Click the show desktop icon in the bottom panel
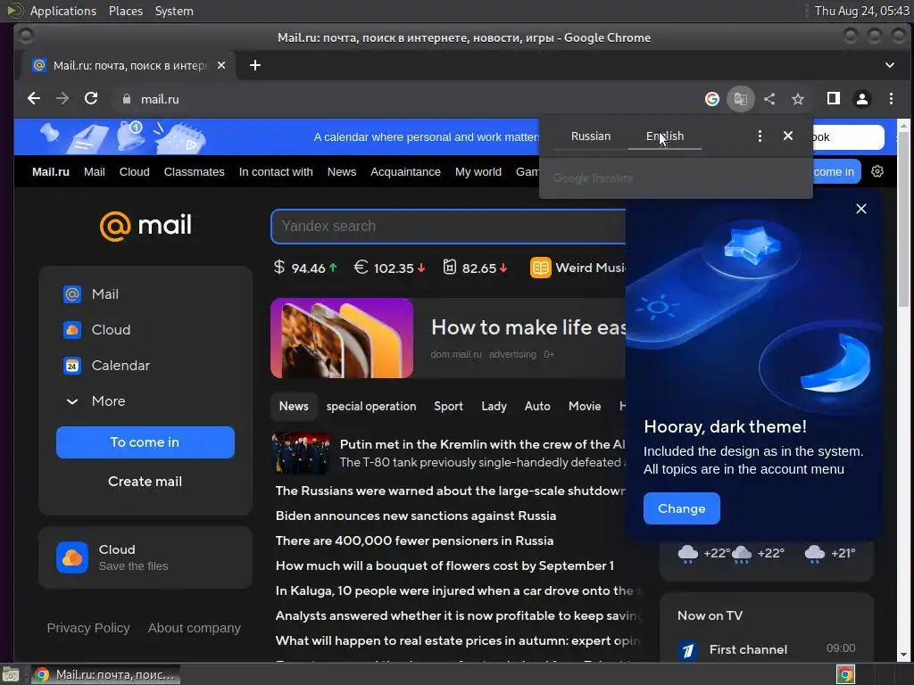This screenshot has width=914, height=685. click(10, 674)
